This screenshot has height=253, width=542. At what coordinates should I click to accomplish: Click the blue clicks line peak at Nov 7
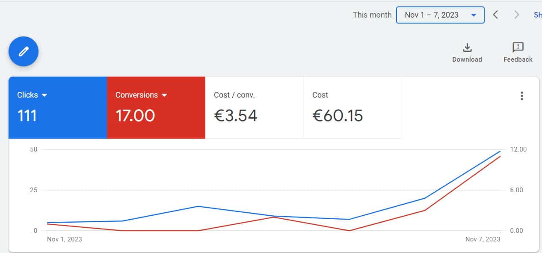pos(500,151)
